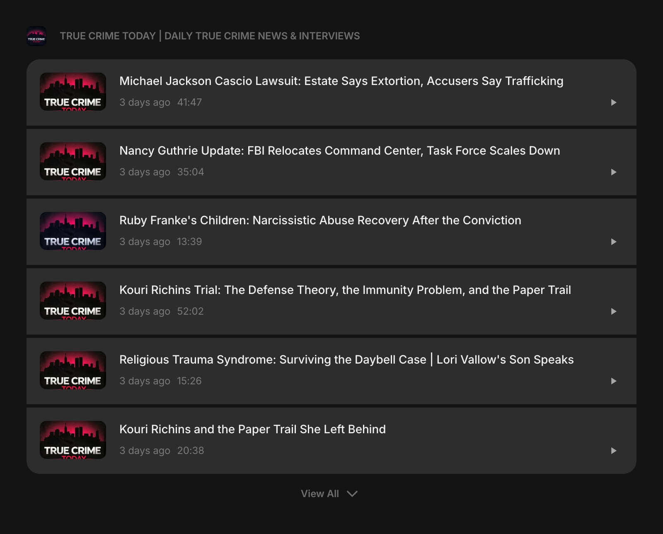The image size is (663, 534).
Task: Expand the episode list with View All
Action: tap(319, 494)
